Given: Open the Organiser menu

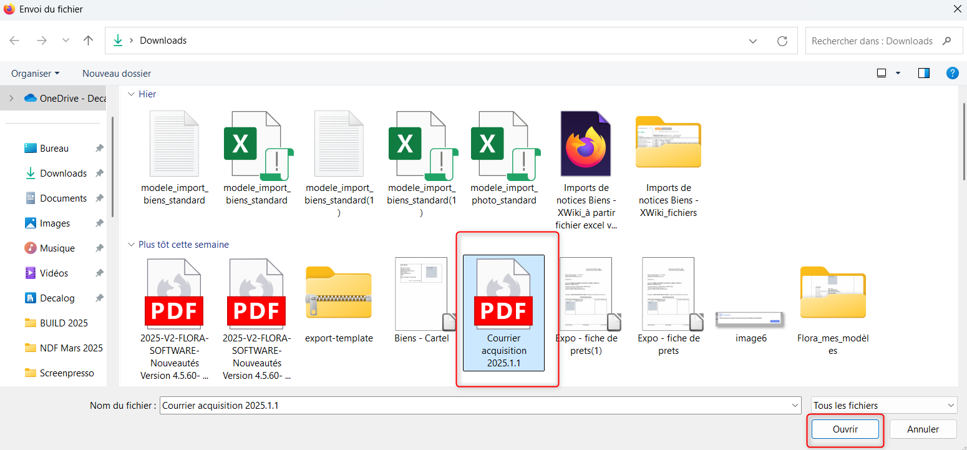Looking at the screenshot, I should point(35,73).
